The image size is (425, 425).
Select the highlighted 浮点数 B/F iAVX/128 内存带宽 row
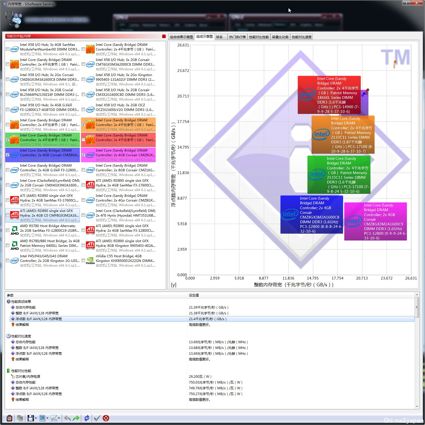pyautogui.click(x=212, y=319)
